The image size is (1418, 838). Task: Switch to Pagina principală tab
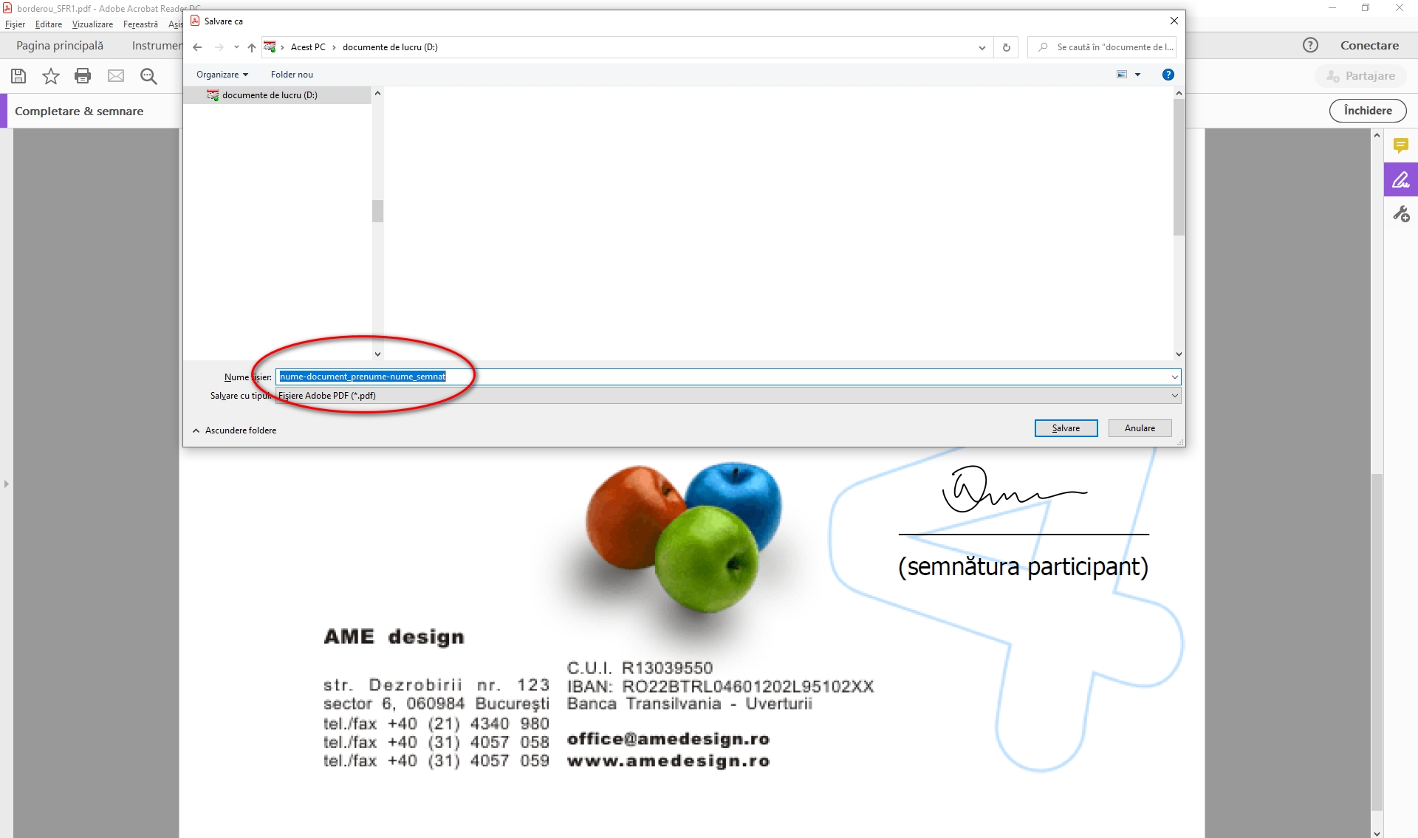(60, 46)
